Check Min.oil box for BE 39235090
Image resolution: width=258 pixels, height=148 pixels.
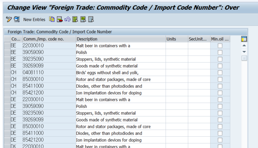click(220, 59)
